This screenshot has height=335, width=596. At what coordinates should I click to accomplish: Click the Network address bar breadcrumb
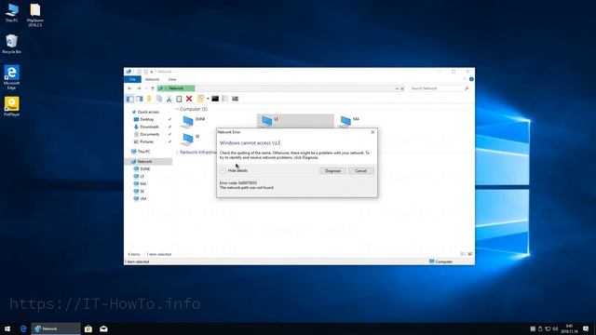[176, 88]
